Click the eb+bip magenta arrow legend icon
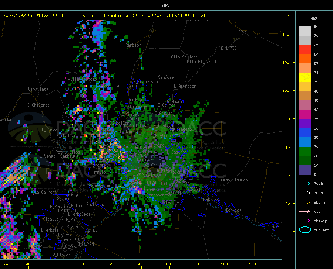 click(305, 221)
